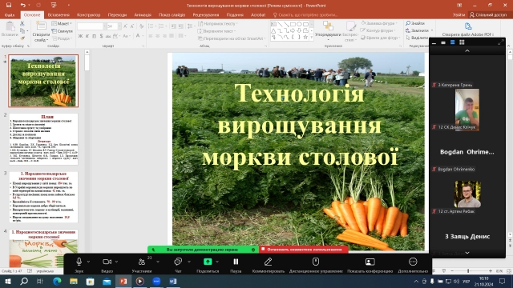Click the font name field
Viewport: 513px width, 288px height.
click(x=90, y=26)
